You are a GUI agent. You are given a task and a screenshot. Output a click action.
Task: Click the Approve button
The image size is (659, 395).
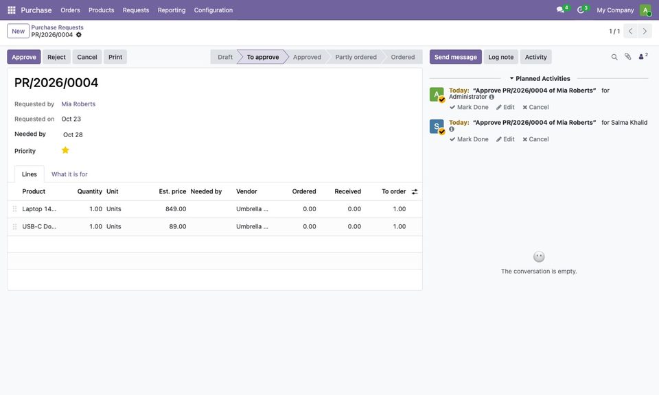(x=24, y=57)
